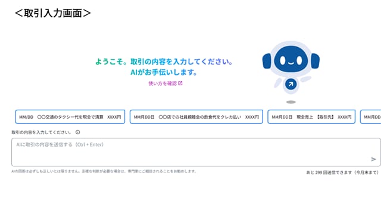Screen dimensions: 390x220
Task: Click the AI disclaimer note below the input
Action: pos(104,171)
